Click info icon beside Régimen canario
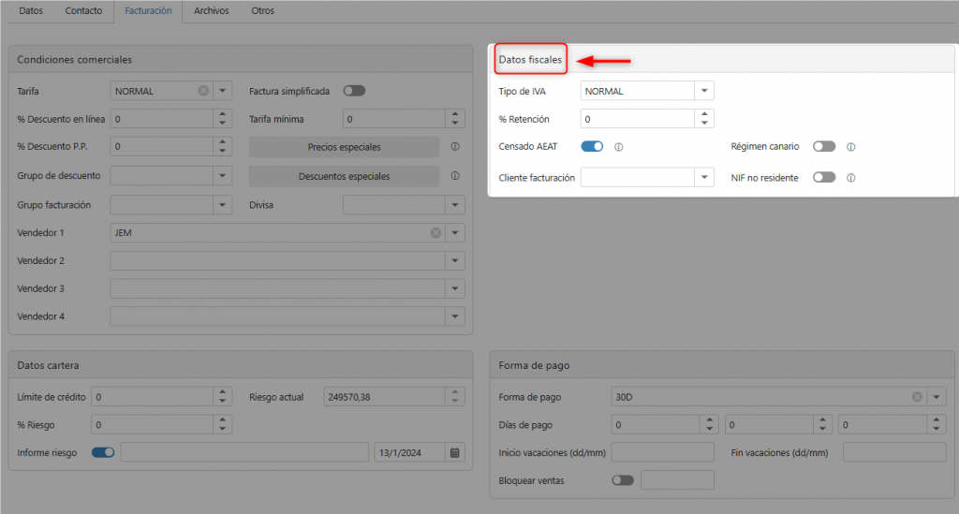 [851, 147]
